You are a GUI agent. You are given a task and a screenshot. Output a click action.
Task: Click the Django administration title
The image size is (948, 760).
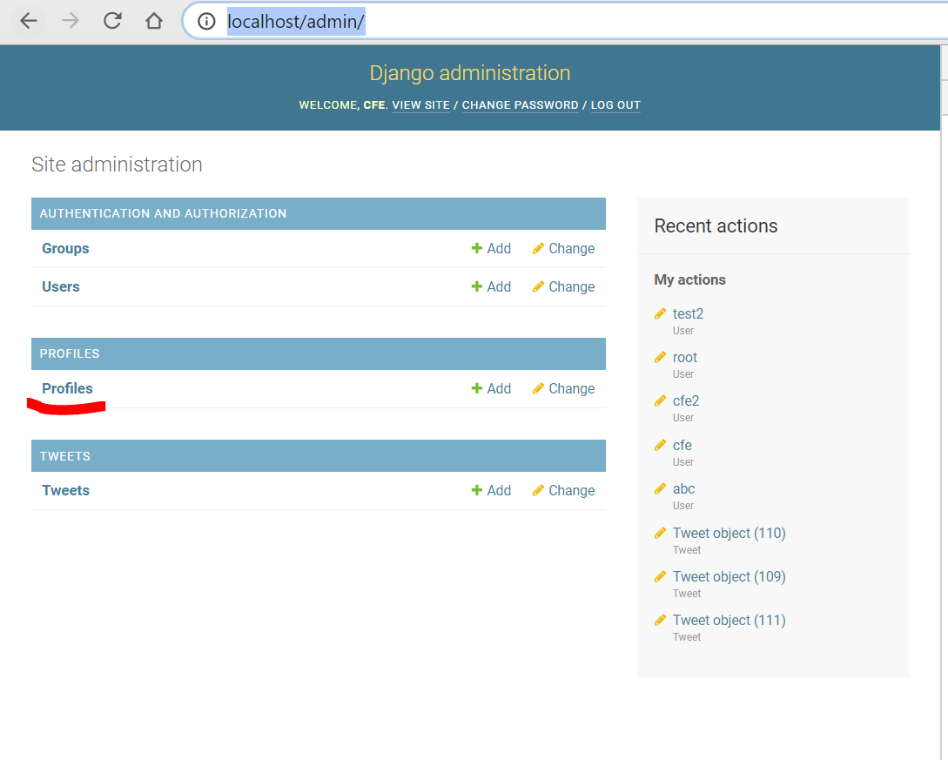click(x=470, y=73)
